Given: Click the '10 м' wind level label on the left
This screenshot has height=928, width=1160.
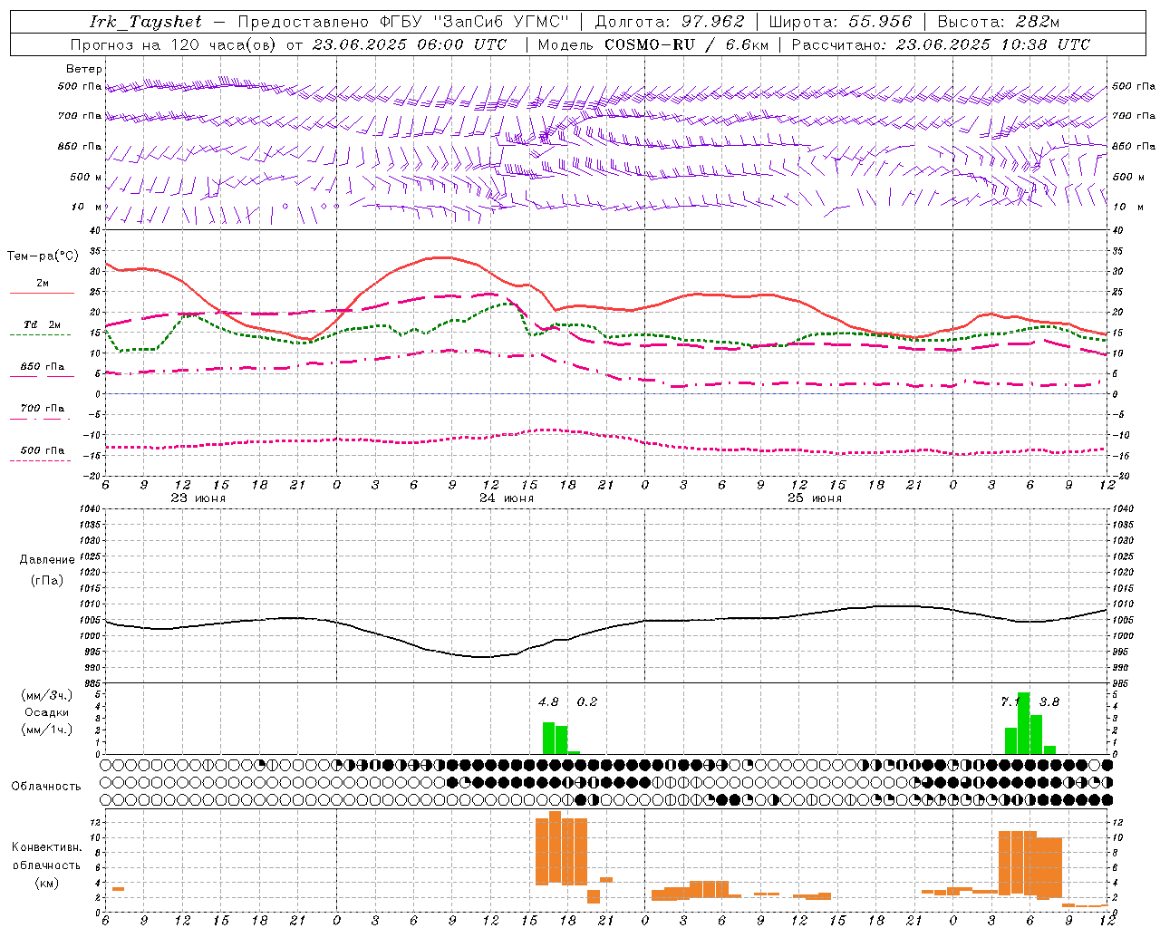Looking at the screenshot, I should pos(86,207).
